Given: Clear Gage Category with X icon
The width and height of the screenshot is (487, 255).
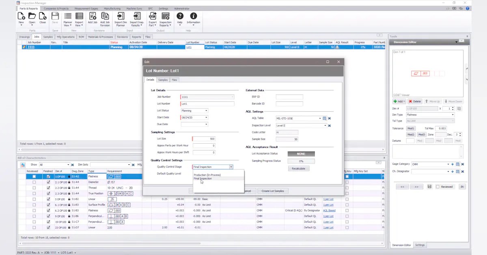Looking at the screenshot, I should point(462,164).
